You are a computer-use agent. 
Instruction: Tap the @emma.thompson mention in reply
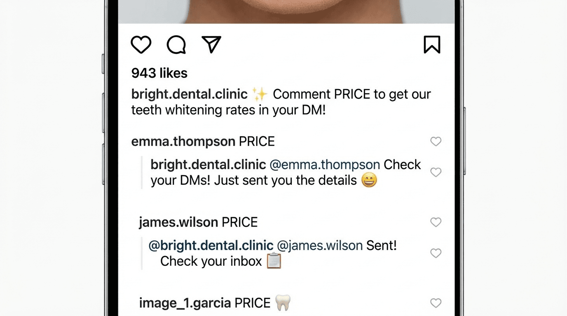(325, 165)
